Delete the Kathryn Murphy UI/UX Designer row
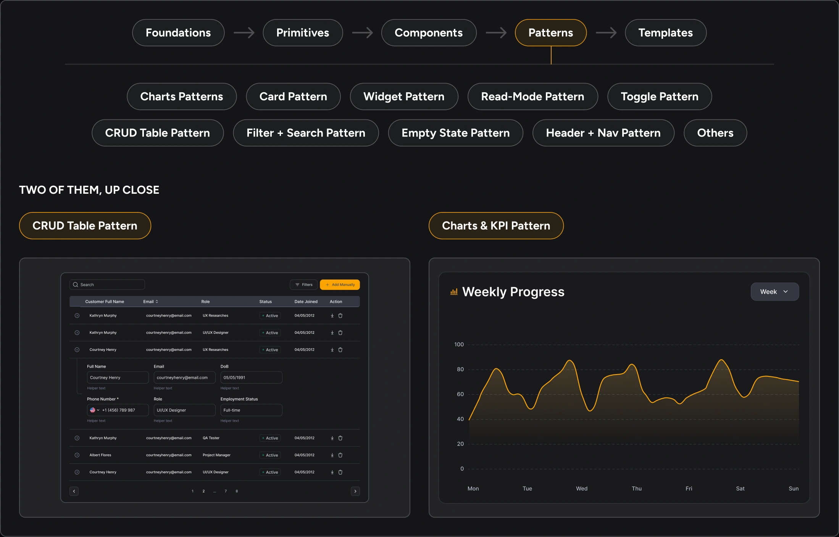The width and height of the screenshot is (839, 537). (340, 333)
